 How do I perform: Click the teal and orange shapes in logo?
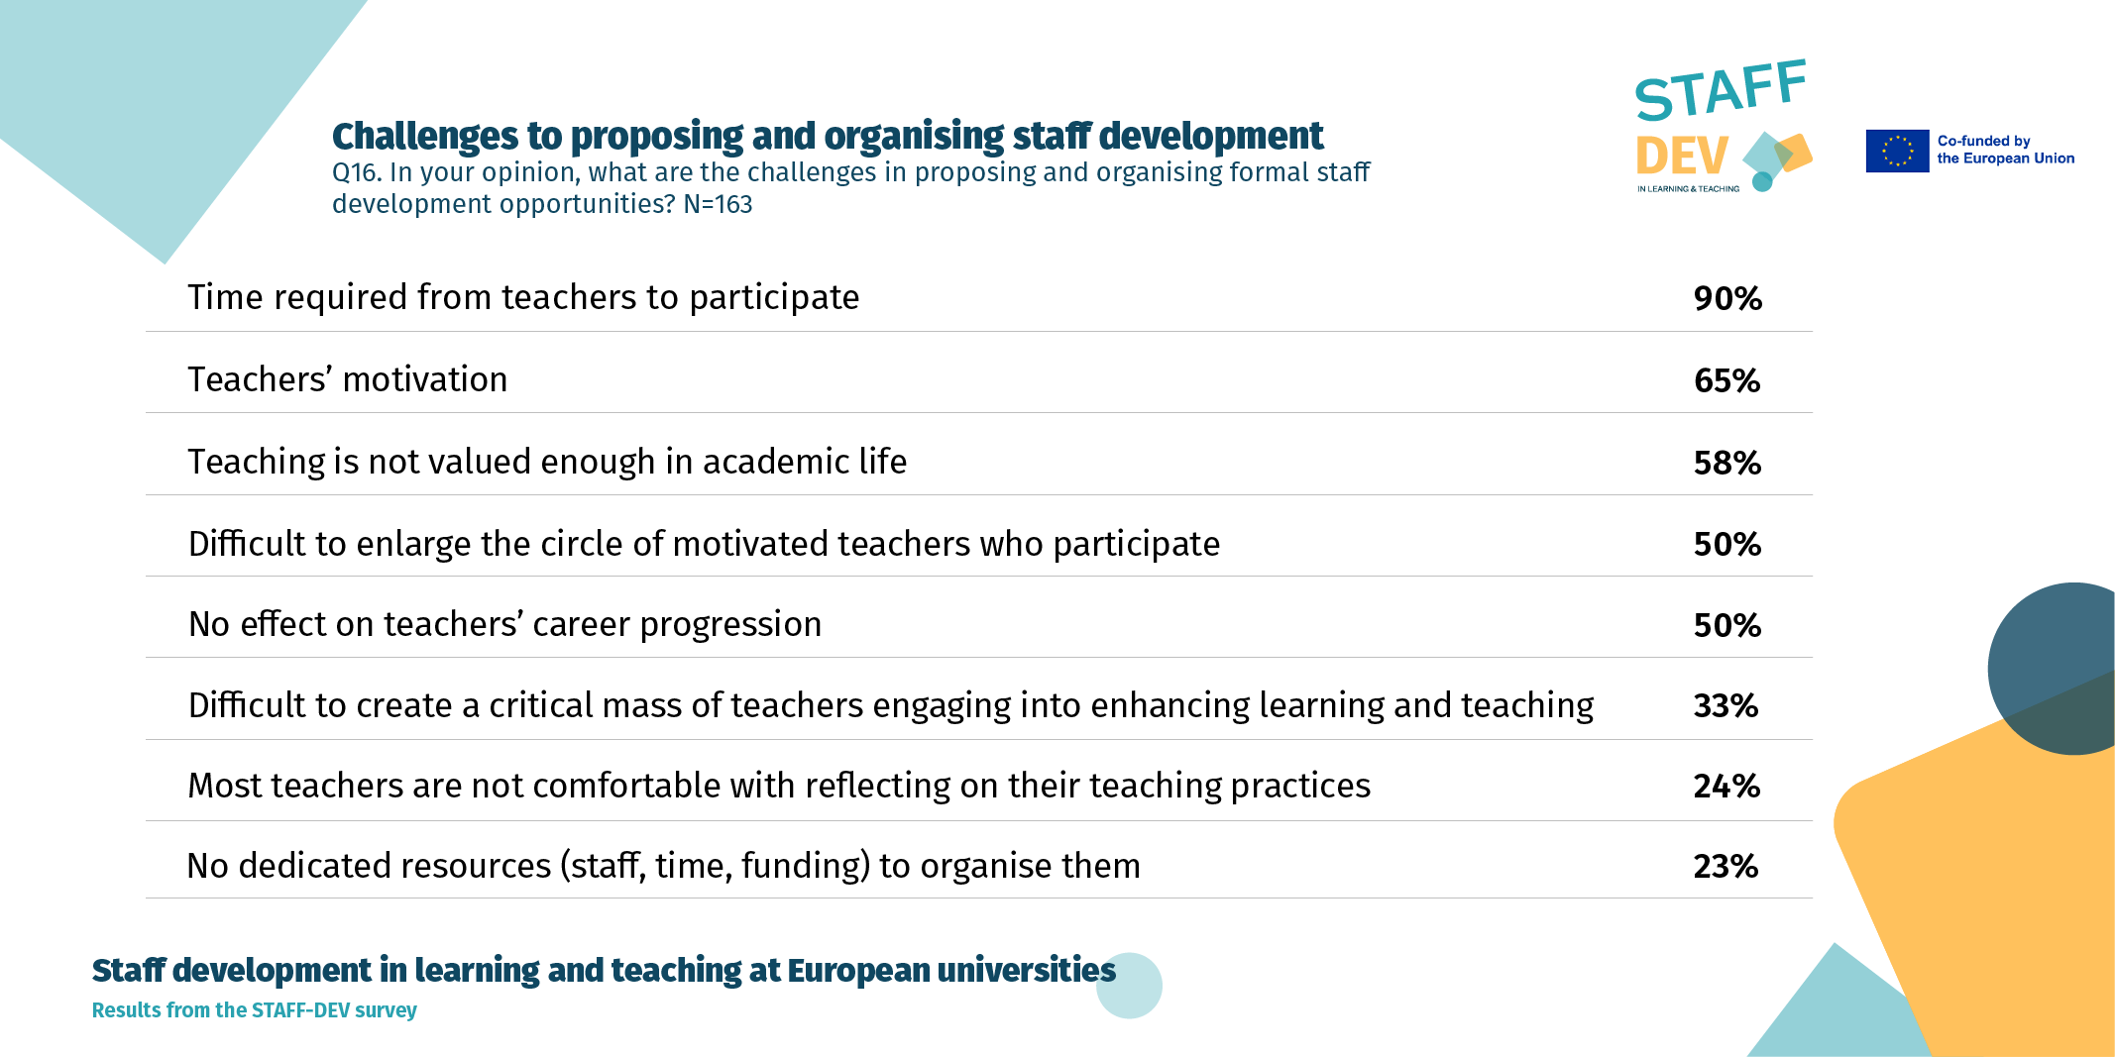pyautogui.click(x=1777, y=159)
